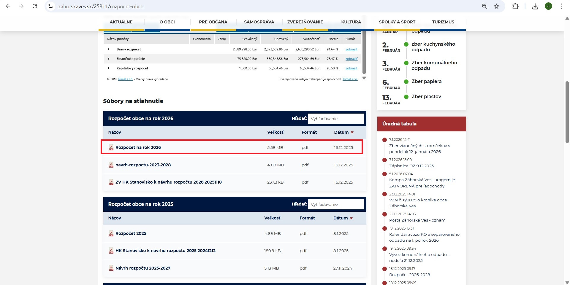Click the browser zoom magnifier icon
Viewport: 570px width, 285px height.
484,6
